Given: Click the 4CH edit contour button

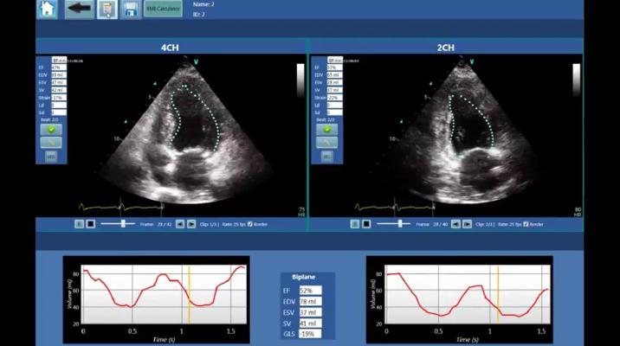Looking at the screenshot, I should [51, 142].
